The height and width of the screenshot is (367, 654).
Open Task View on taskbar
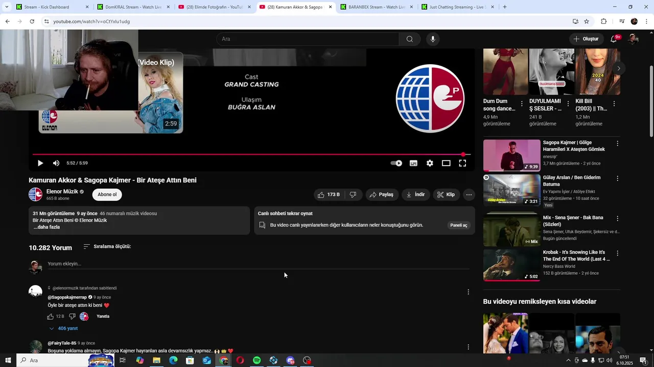coord(123,360)
